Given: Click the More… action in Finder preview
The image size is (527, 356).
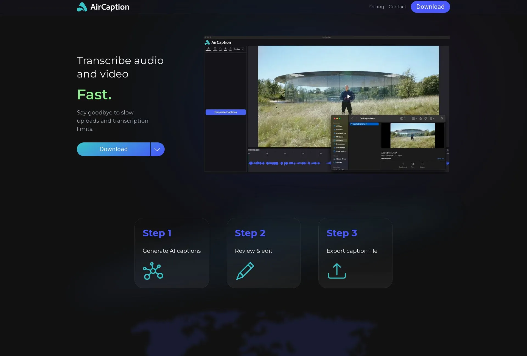Looking at the screenshot, I should (x=422, y=165).
